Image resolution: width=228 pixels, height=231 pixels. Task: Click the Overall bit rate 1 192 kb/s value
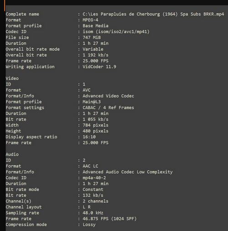[95, 55]
